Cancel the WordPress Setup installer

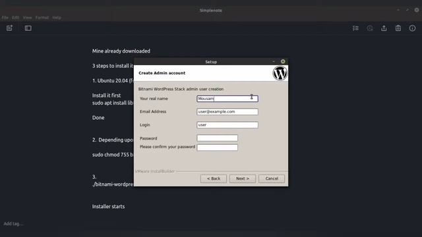(x=272, y=178)
